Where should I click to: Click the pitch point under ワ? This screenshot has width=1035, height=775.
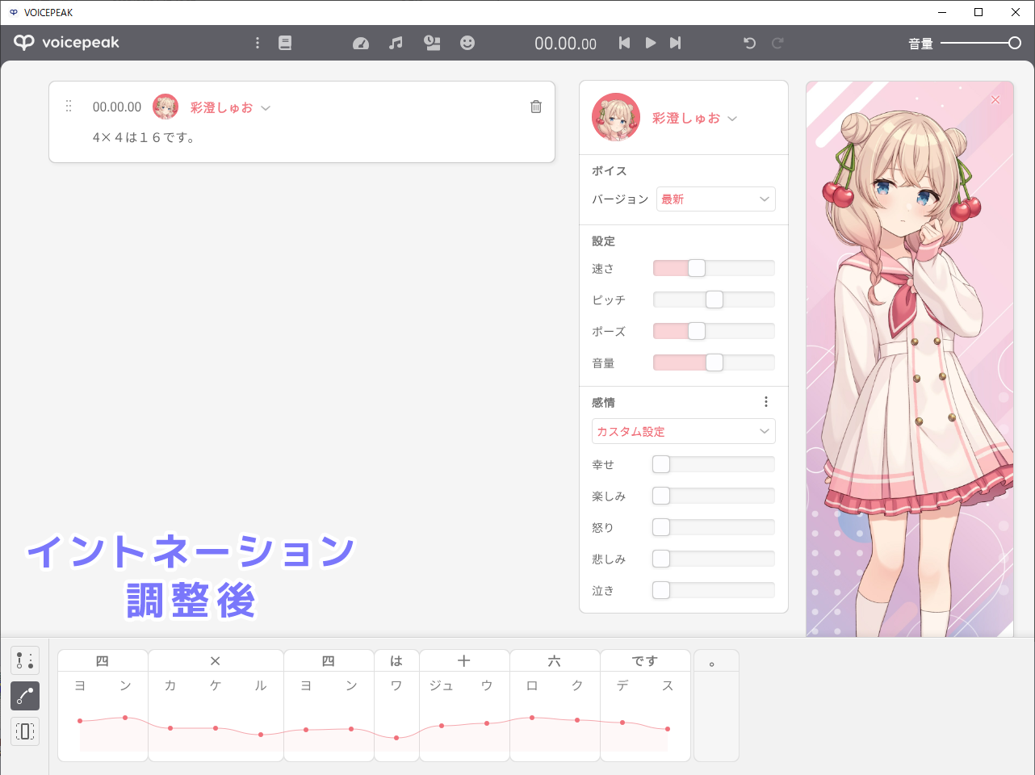tap(396, 738)
